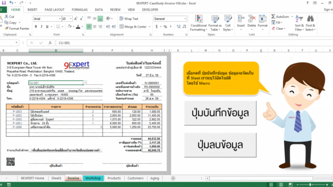Click the ปุ่มบันทึกข้อมูล save button
This screenshot has width=333, height=187.
tap(220, 113)
